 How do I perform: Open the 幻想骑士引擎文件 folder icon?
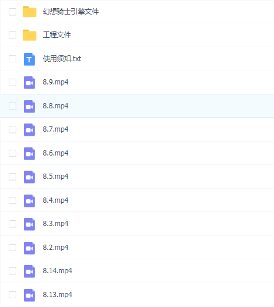pyautogui.click(x=29, y=12)
